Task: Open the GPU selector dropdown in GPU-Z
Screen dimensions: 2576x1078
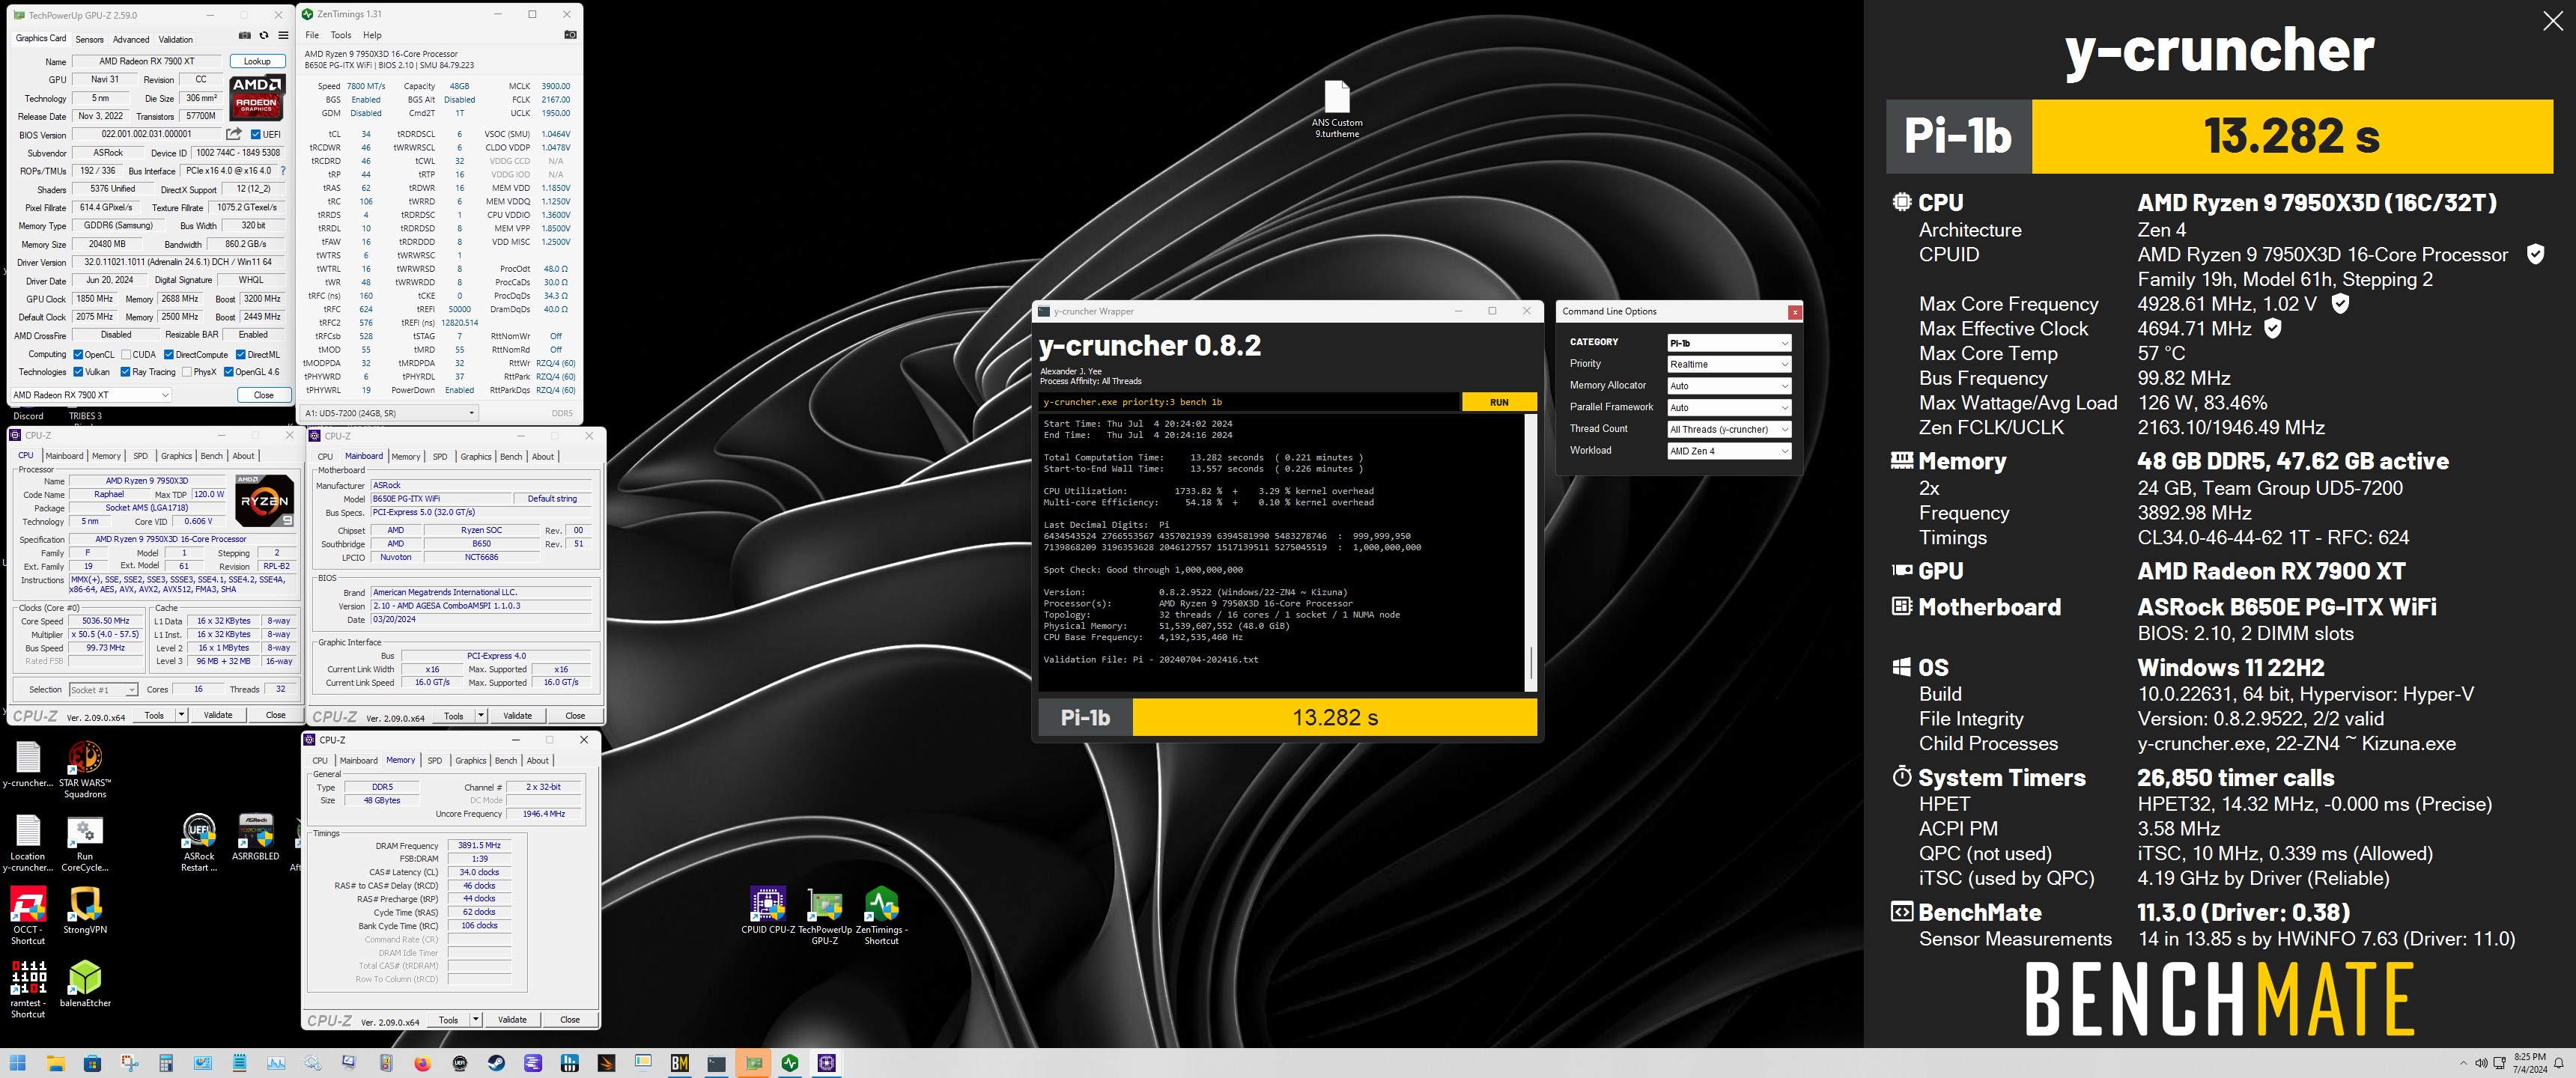Action: pos(91,395)
